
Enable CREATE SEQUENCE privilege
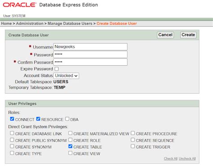[133, 140]
